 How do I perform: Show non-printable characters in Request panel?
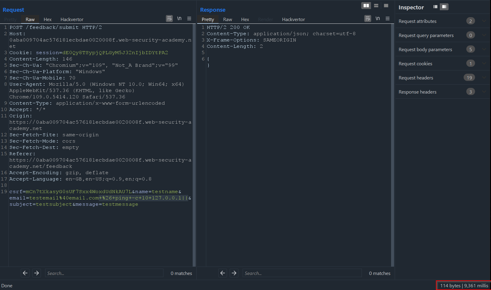[x=179, y=19]
